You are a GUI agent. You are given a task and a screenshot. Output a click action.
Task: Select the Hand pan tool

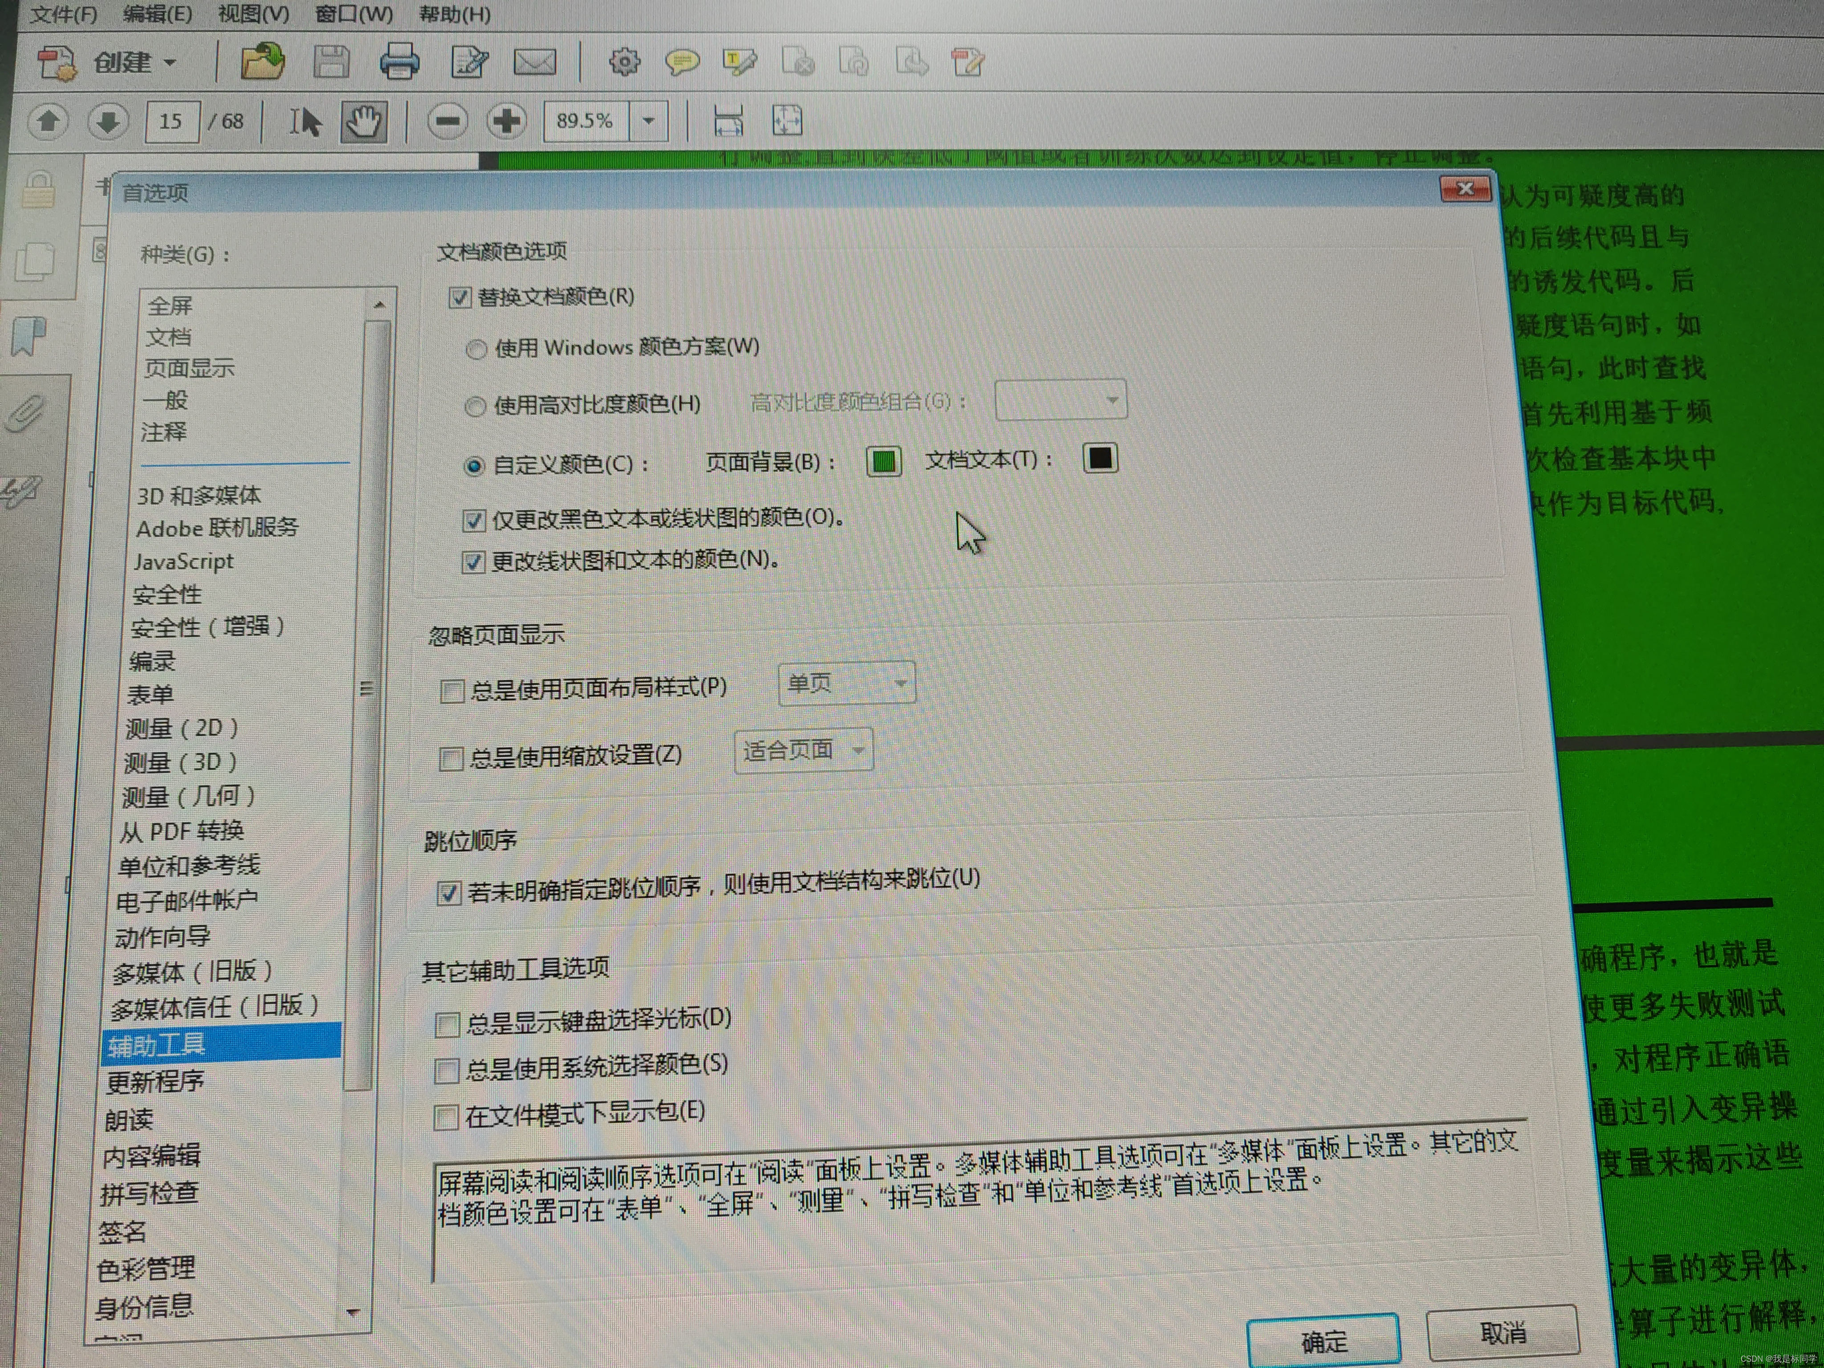point(364,122)
